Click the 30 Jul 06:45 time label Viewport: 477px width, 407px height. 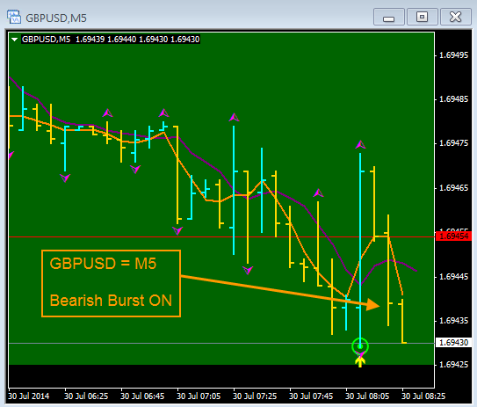142,396
